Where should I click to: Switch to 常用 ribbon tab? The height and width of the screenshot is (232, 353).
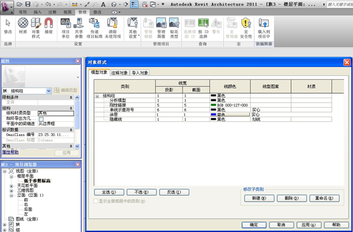pos(22,12)
